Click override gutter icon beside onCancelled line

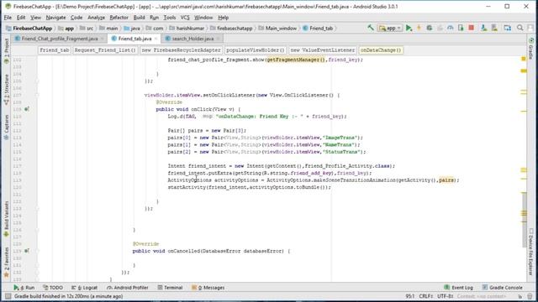26,251
